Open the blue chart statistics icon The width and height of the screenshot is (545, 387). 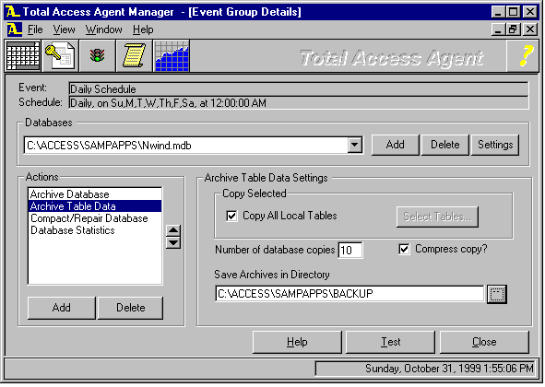pos(172,55)
